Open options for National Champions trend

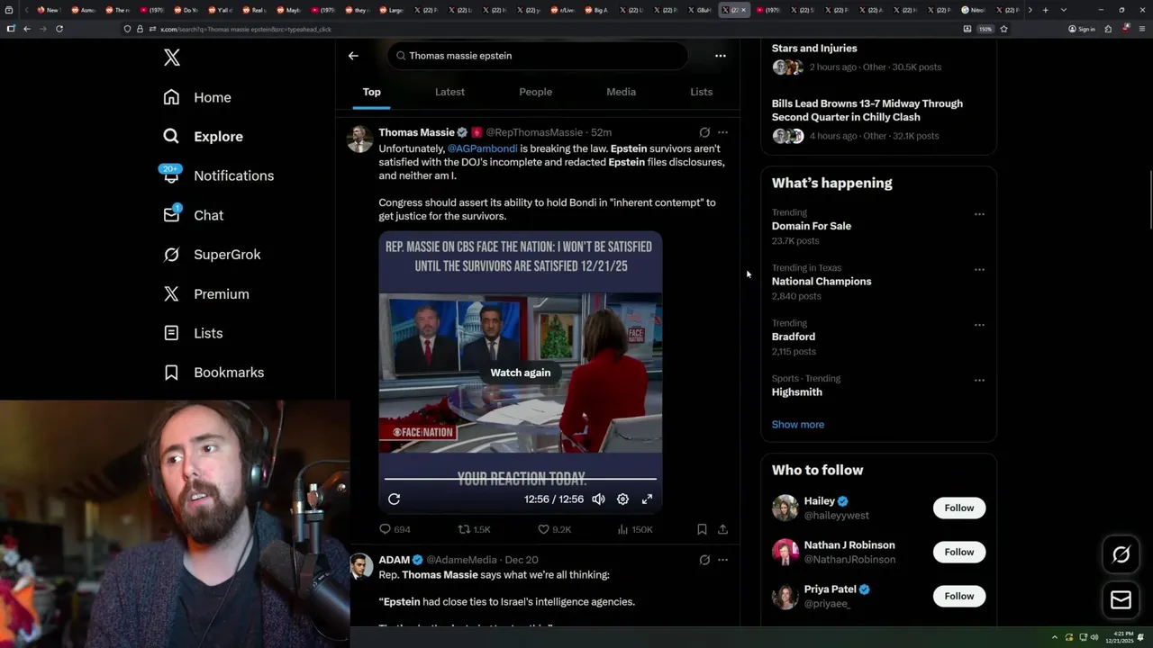(979, 269)
